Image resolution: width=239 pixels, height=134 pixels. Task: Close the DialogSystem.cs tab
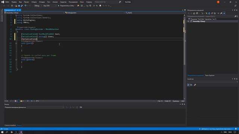tap(20, 10)
